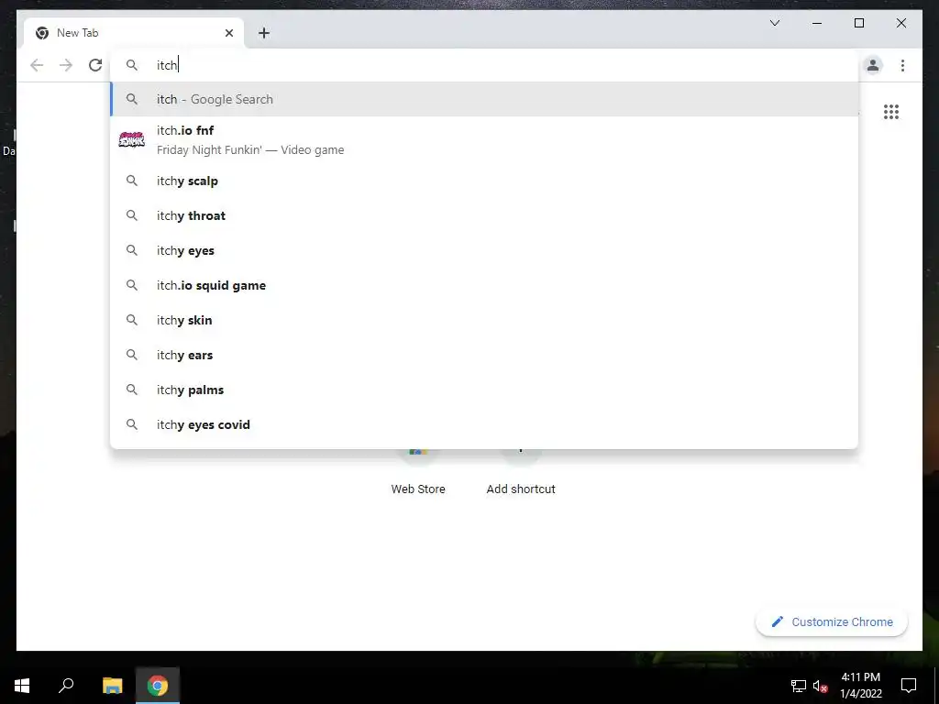Open the taskbar search magnifier

(66, 686)
